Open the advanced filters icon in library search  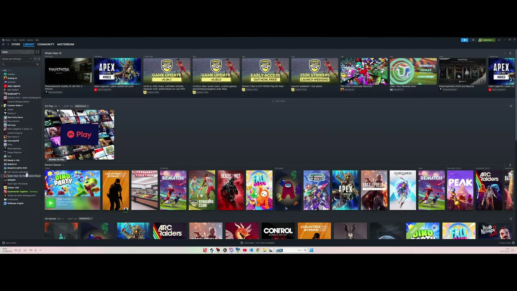pos(38,65)
